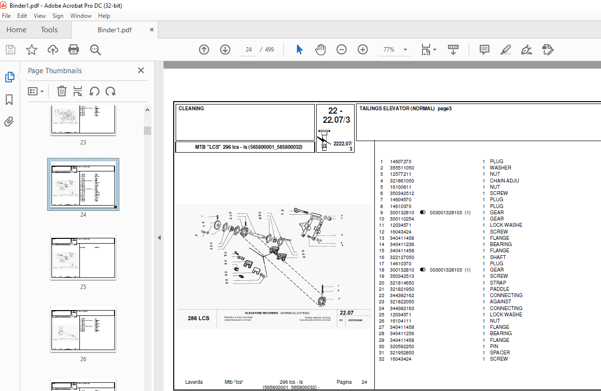This screenshot has width=601, height=391.
Task: Print the document
Action: pyautogui.click(x=74, y=50)
